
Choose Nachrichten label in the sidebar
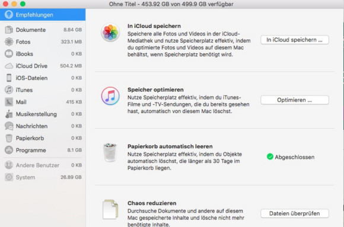click(31, 126)
